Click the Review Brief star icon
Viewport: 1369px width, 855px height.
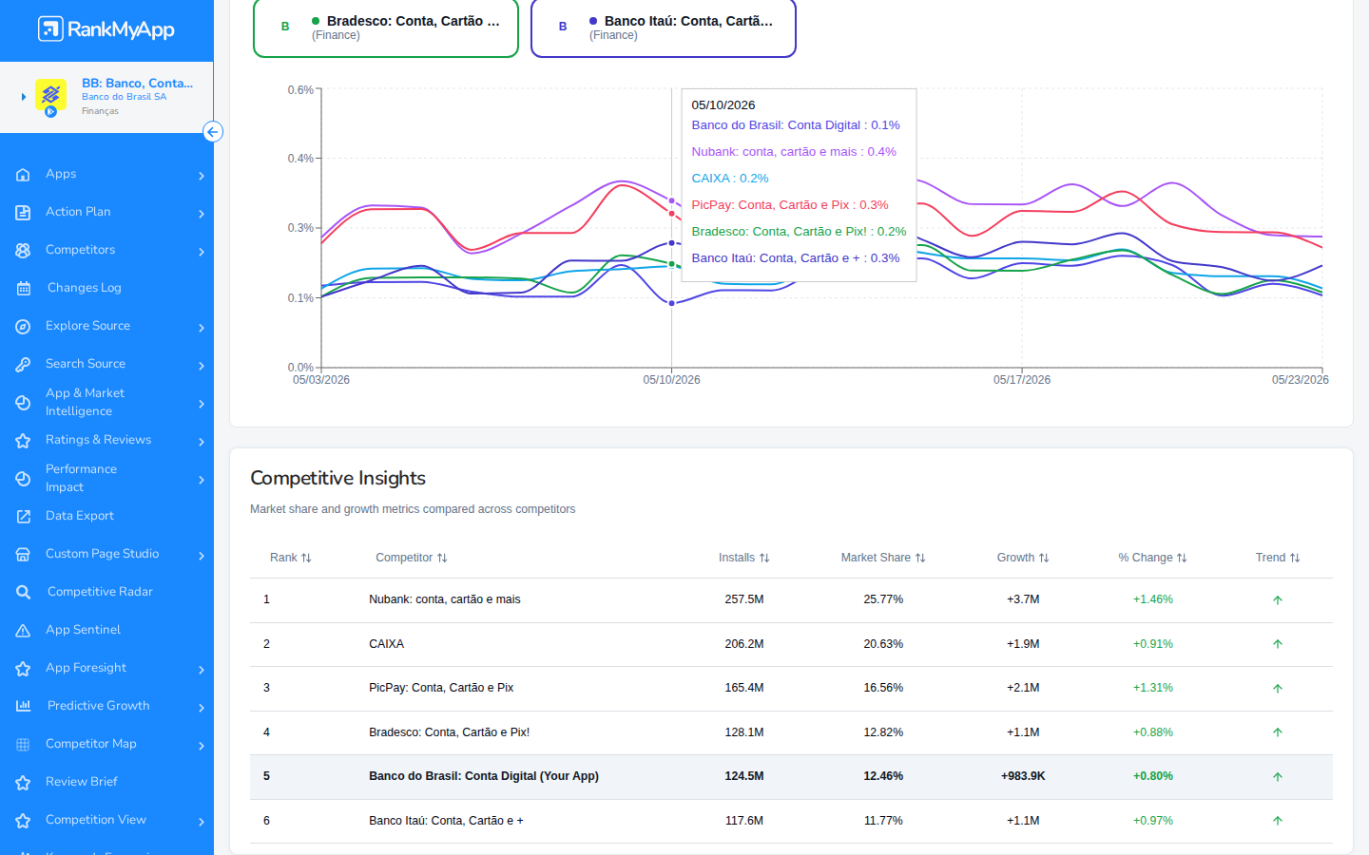(x=23, y=783)
